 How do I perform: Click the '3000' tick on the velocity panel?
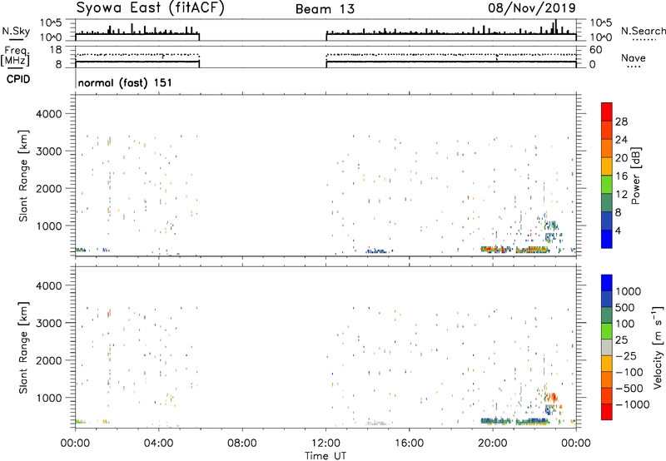pos(49,323)
